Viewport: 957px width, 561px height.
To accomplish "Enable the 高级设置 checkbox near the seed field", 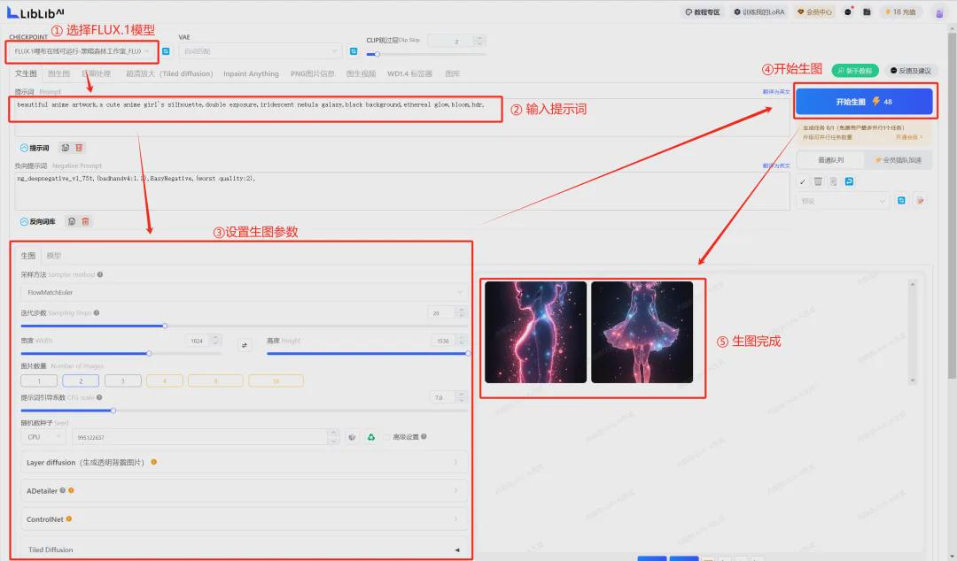I will pyautogui.click(x=387, y=436).
